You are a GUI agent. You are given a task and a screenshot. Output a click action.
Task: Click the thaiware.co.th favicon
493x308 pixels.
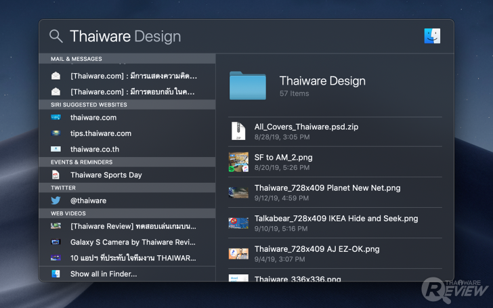point(56,149)
